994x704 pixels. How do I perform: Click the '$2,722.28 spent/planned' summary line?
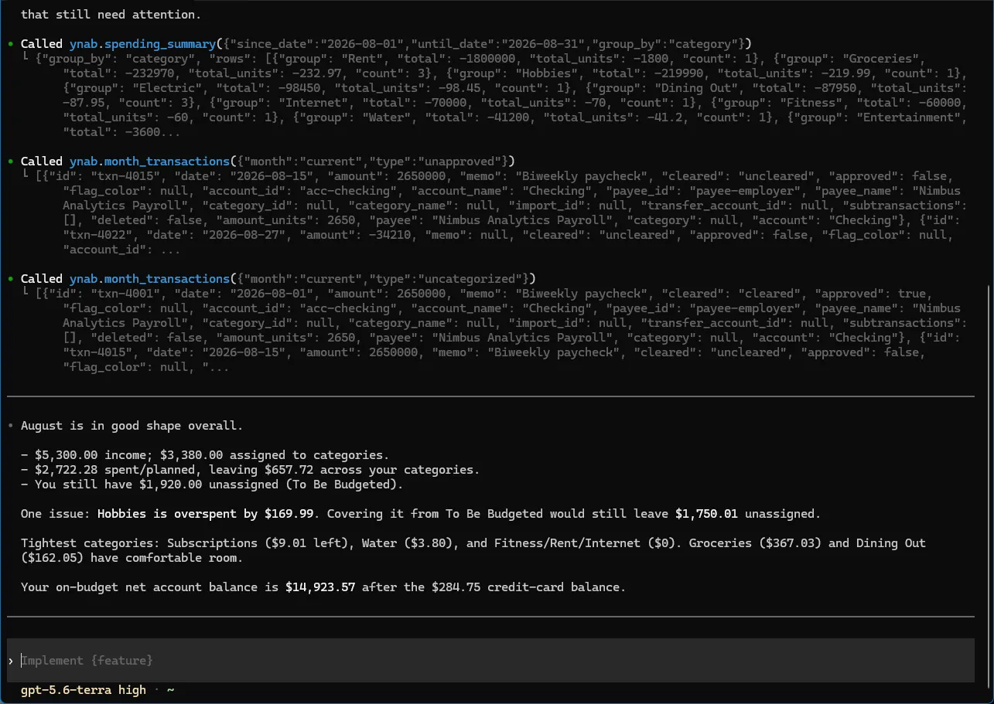tap(250, 470)
